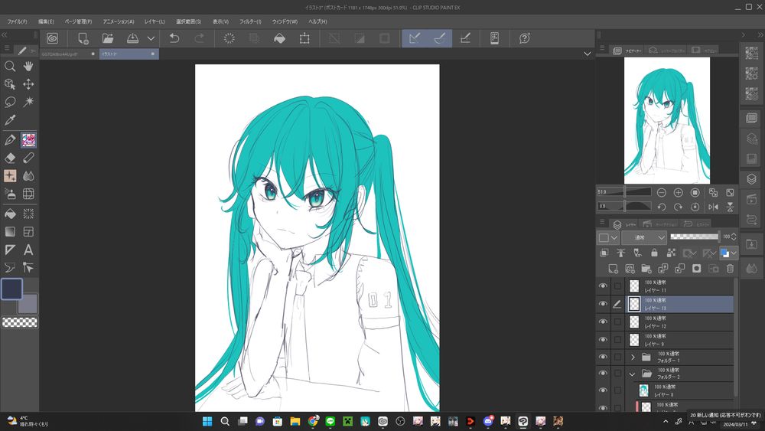The image size is (765, 431).
Task: Select the Move layer tool
Action: pos(28,84)
